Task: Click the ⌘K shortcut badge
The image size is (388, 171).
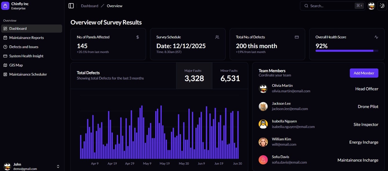Action: [359, 6]
